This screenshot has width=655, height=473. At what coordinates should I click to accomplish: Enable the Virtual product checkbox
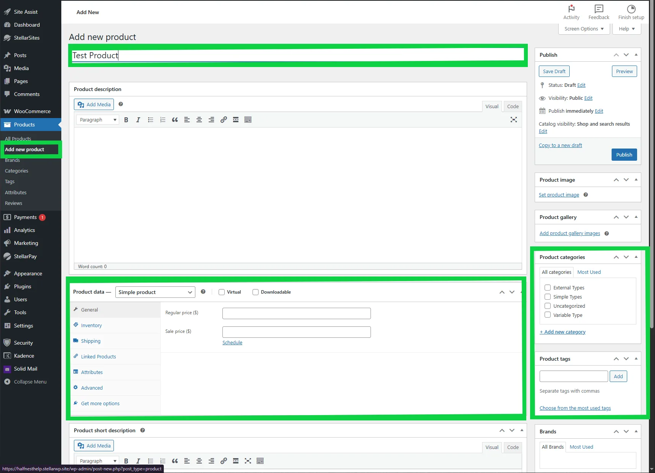[x=221, y=292]
